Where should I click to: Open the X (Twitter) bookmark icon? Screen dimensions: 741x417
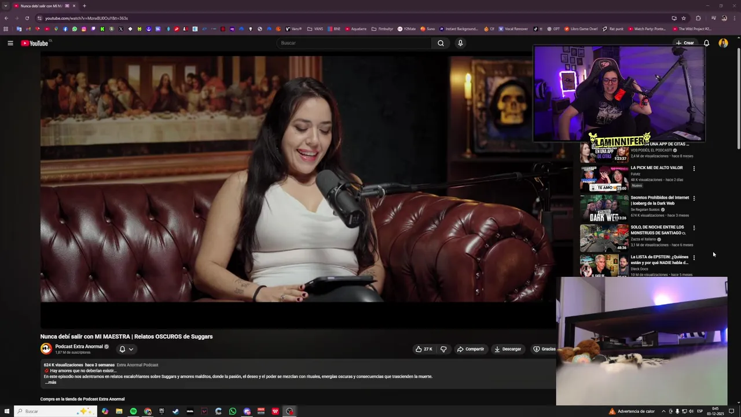(121, 29)
